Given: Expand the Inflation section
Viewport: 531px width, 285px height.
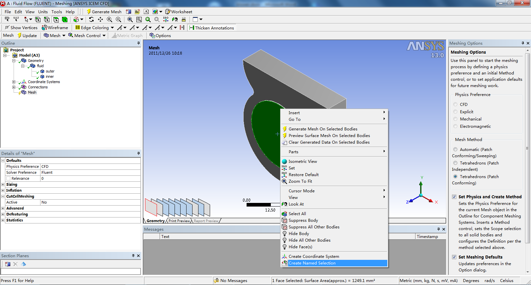Looking at the screenshot, I should click(3, 190).
